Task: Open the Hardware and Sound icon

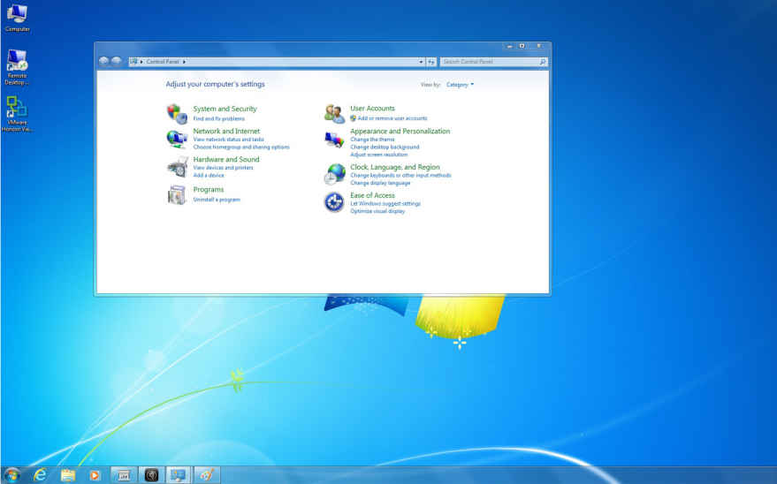Action: [x=177, y=167]
